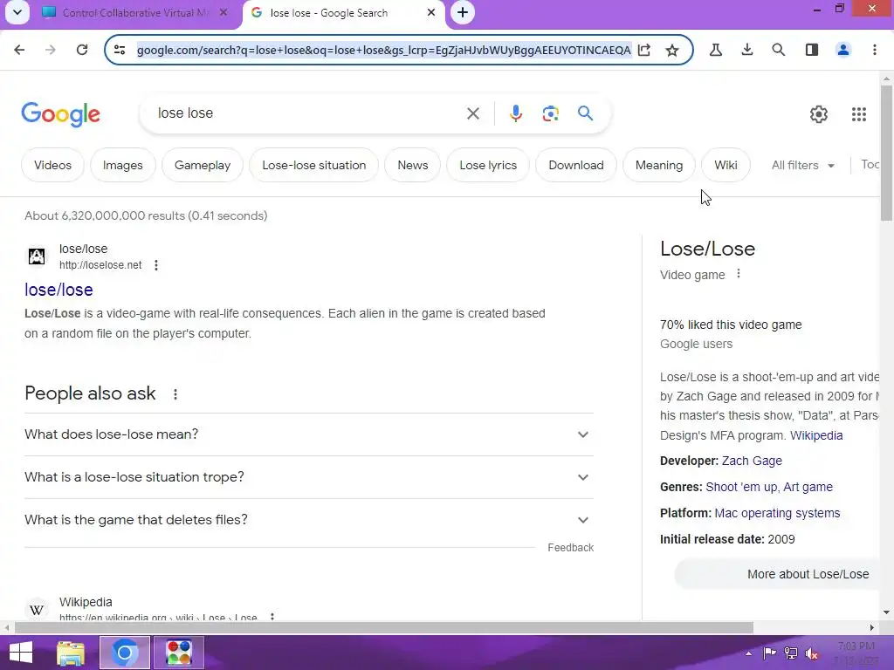Show hidden system tray icons
The image size is (894, 670).
[x=748, y=653]
